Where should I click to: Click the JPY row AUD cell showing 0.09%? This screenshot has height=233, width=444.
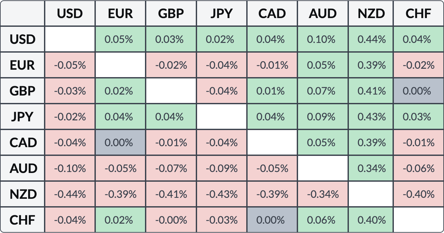point(323,117)
